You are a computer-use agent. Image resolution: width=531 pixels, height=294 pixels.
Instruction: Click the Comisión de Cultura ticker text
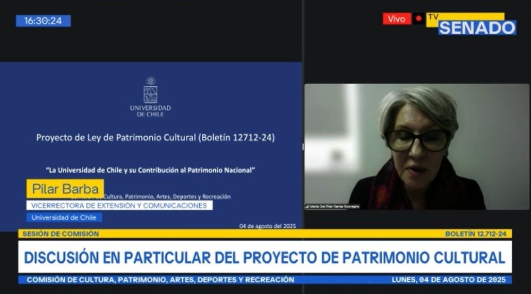tap(160, 280)
